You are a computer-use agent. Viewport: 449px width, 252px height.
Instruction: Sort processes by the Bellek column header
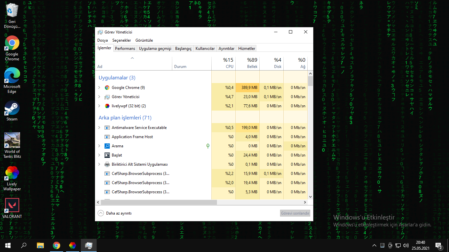pyautogui.click(x=248, y=63)
